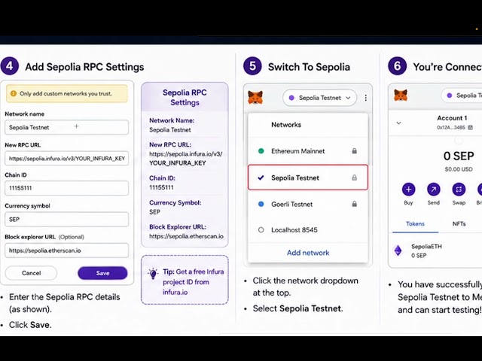Open the Sepolia Testnet network dropdown

point(319,98)
